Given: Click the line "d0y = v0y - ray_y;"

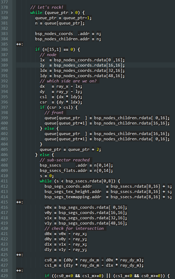Looking at the screenshot, I should click(66, 239).
